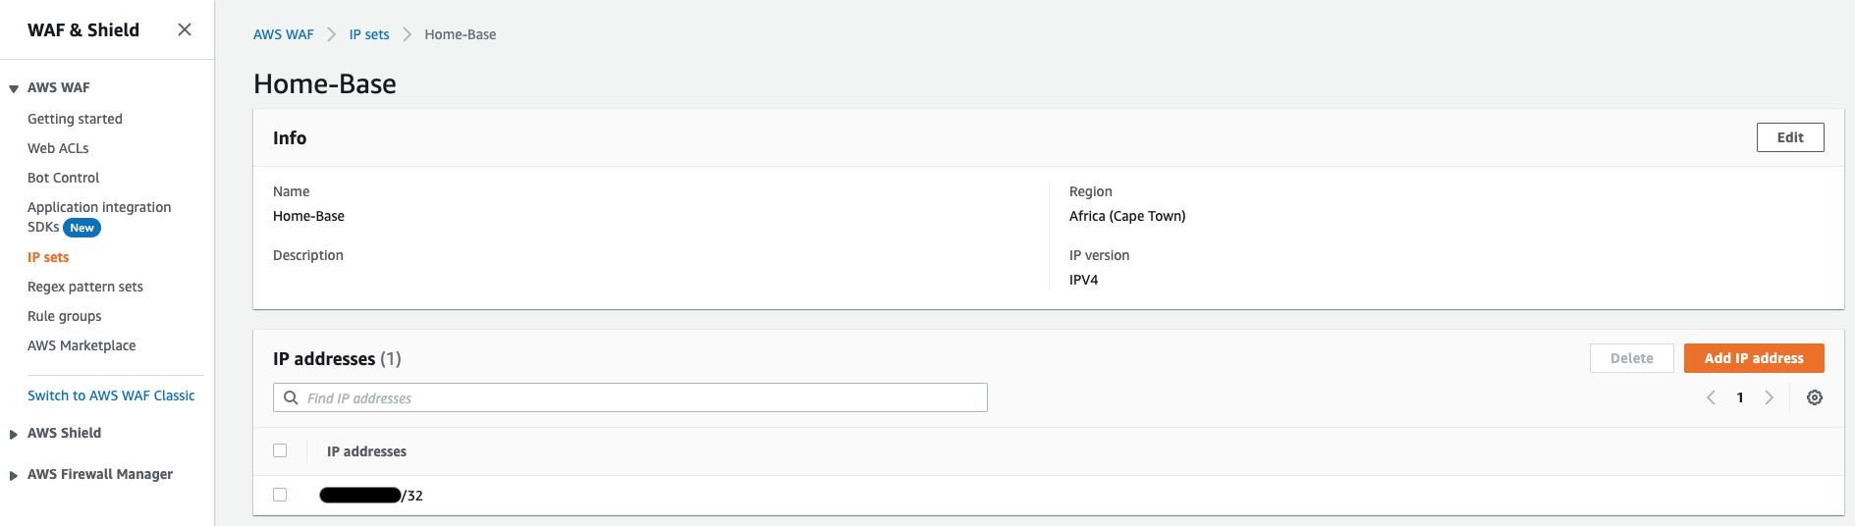Open Rule groups in sidebar
The image size is (1855, 526).
(x=64, y=316)
